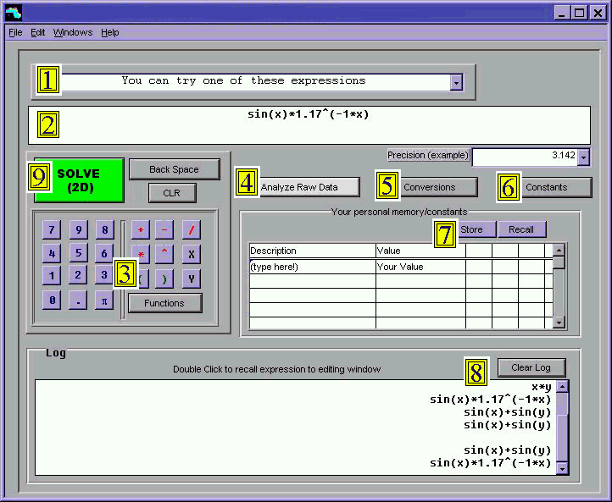Open the Precision dropdown arrow
The height and width of the screenshot is (502, 612).
click(x=583, y=157)
